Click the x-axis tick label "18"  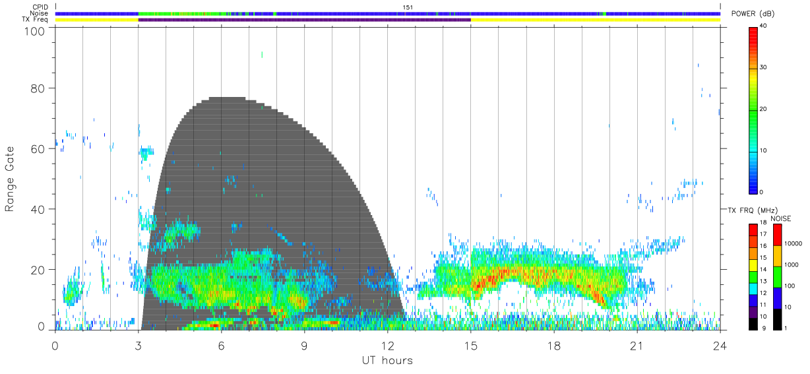tap(554, 346)
